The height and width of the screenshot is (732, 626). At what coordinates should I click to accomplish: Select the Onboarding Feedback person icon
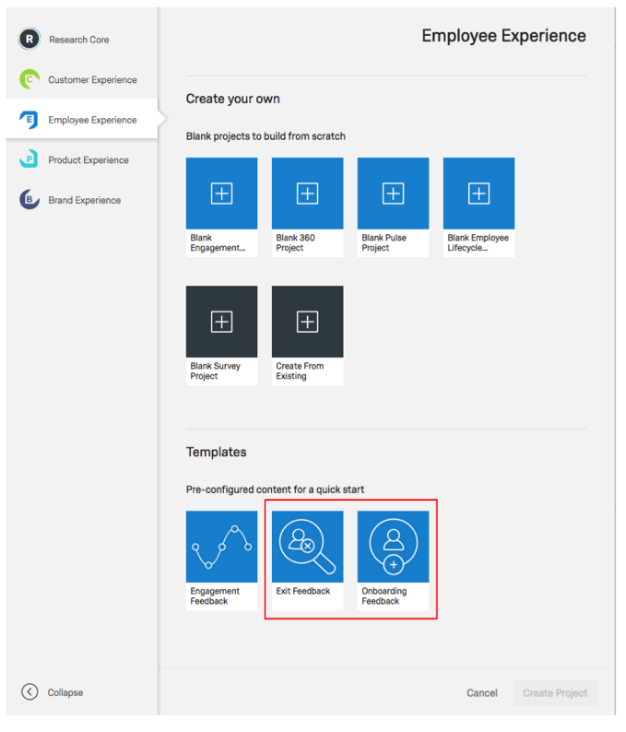pos(393,547)
